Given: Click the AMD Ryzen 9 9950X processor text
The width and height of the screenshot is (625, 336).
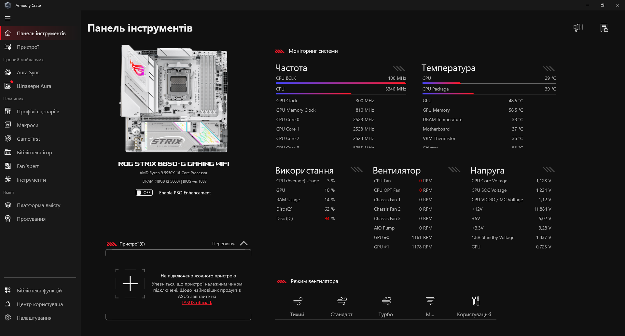Looking at the screenshot, I should click(174, 173).
